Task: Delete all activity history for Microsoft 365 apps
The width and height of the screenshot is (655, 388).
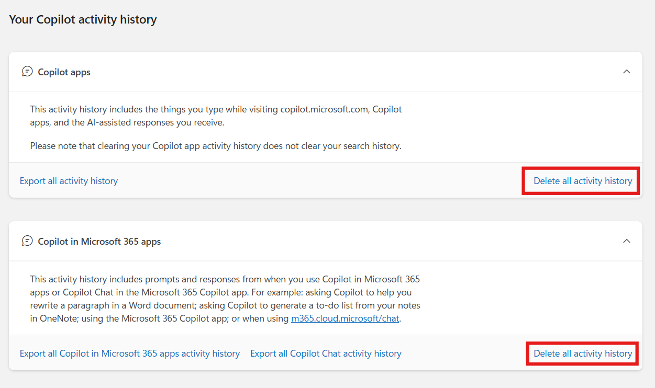Action: [x=582, y=353]
